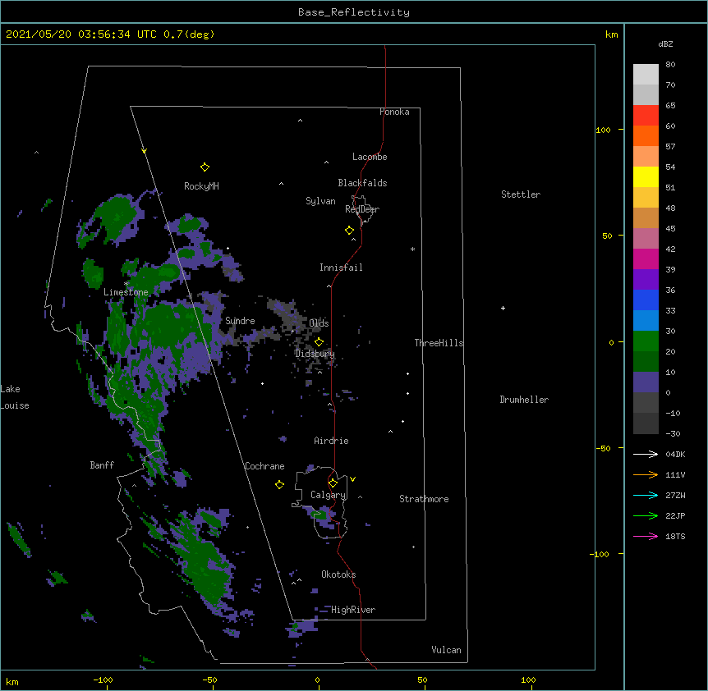The height and width of the screenshot is (691, 708).
Task: Click the ThreeHills label
Action: coord(439,343)
